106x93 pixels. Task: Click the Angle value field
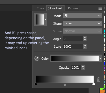click(73, 39)
